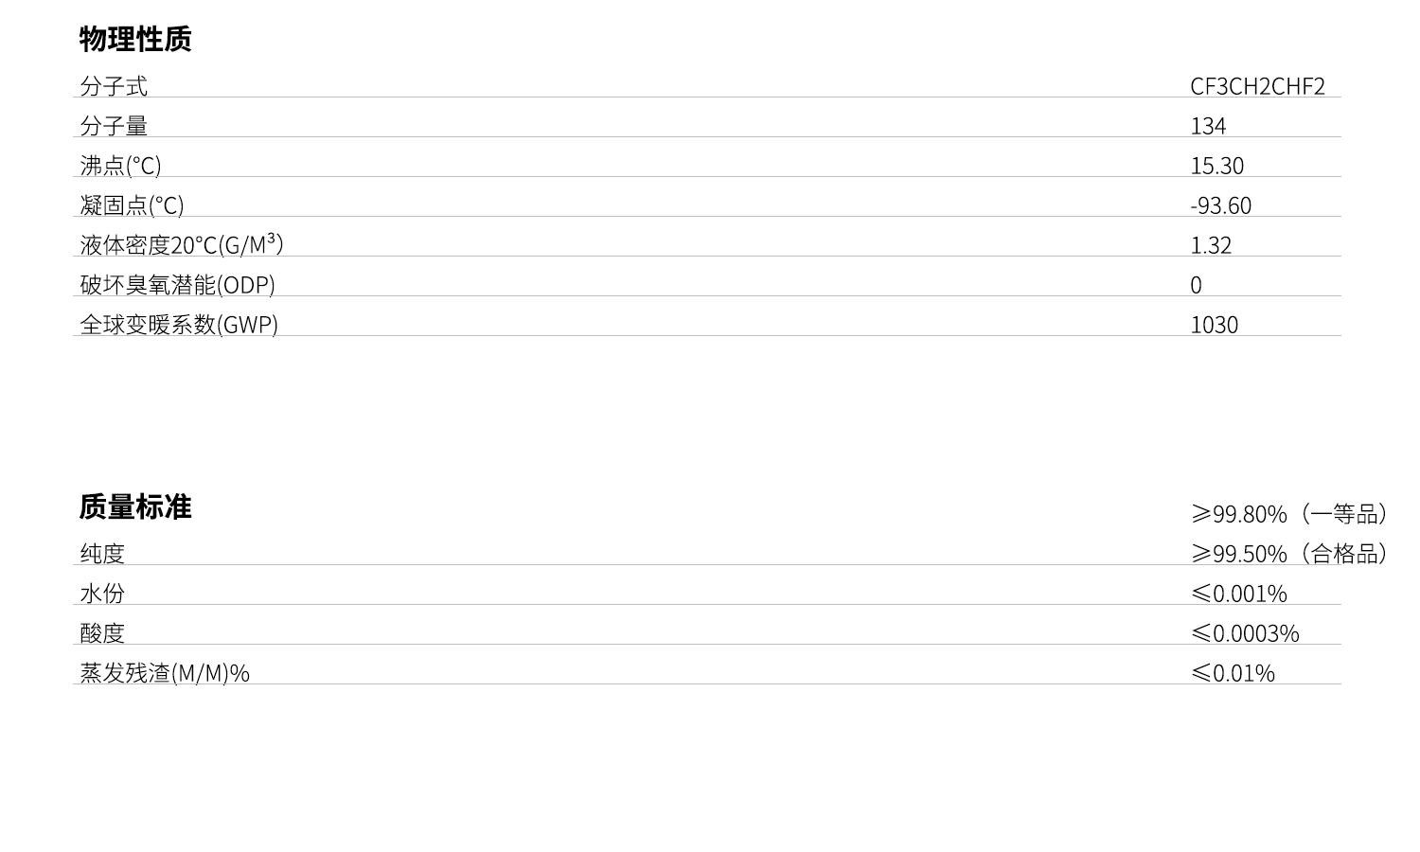Click the density value 1.32
The height and width of the screenshot is (852, 1420).
pyautogui.click(x=1211, y=245)
